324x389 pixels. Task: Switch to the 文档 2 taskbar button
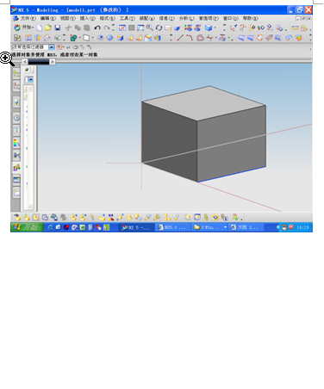pos(246,227)
